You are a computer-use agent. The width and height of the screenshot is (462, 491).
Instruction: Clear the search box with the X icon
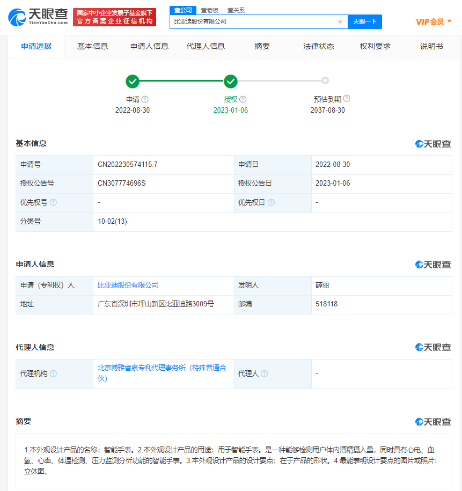click(x=340, y=21)
